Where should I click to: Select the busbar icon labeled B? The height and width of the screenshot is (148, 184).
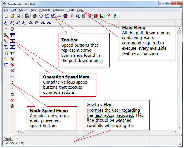(x=12, y=35)
